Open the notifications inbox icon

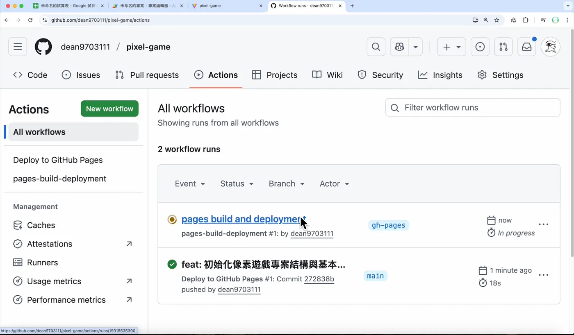[527, 47]
